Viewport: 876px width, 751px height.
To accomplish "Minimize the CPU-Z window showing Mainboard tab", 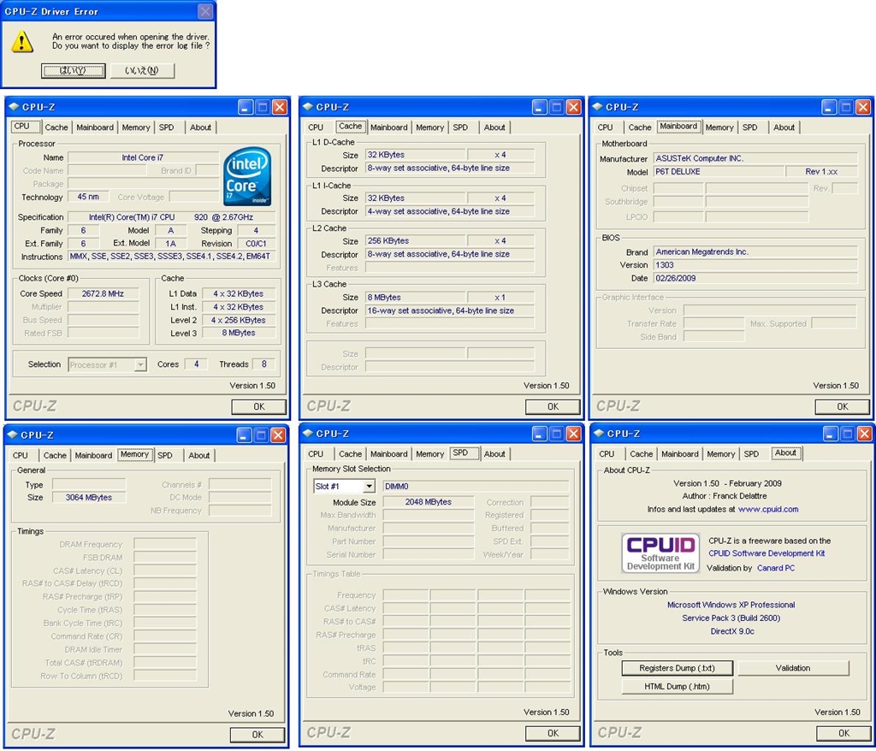I will coord(829,107).
